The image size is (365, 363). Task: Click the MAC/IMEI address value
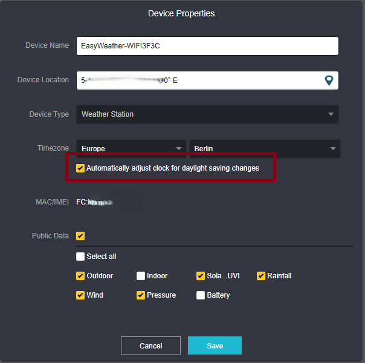97,201
